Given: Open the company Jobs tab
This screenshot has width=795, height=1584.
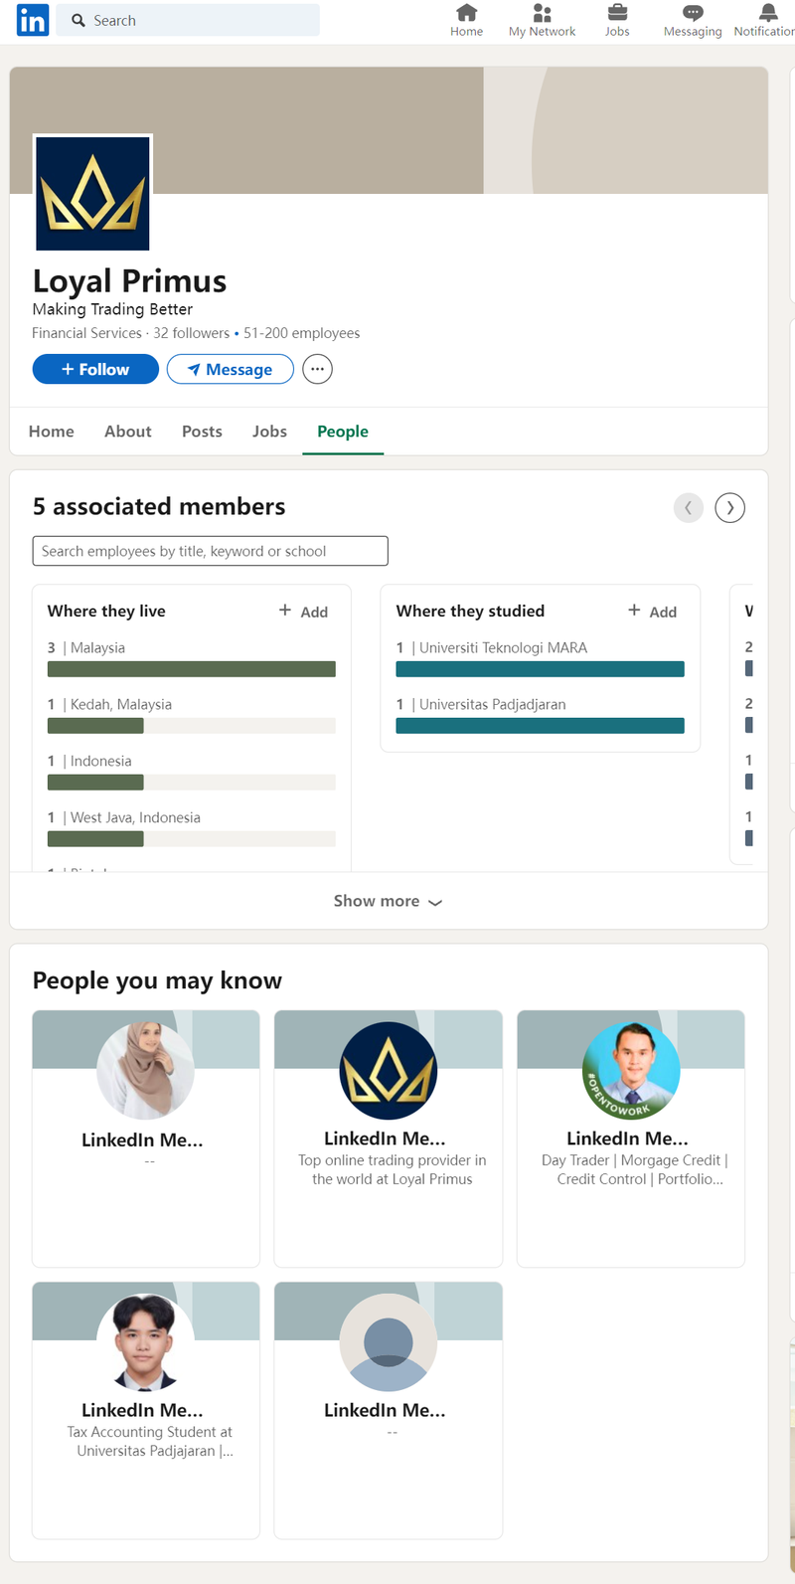Looking at the screenshot, I should click(269, 432).
